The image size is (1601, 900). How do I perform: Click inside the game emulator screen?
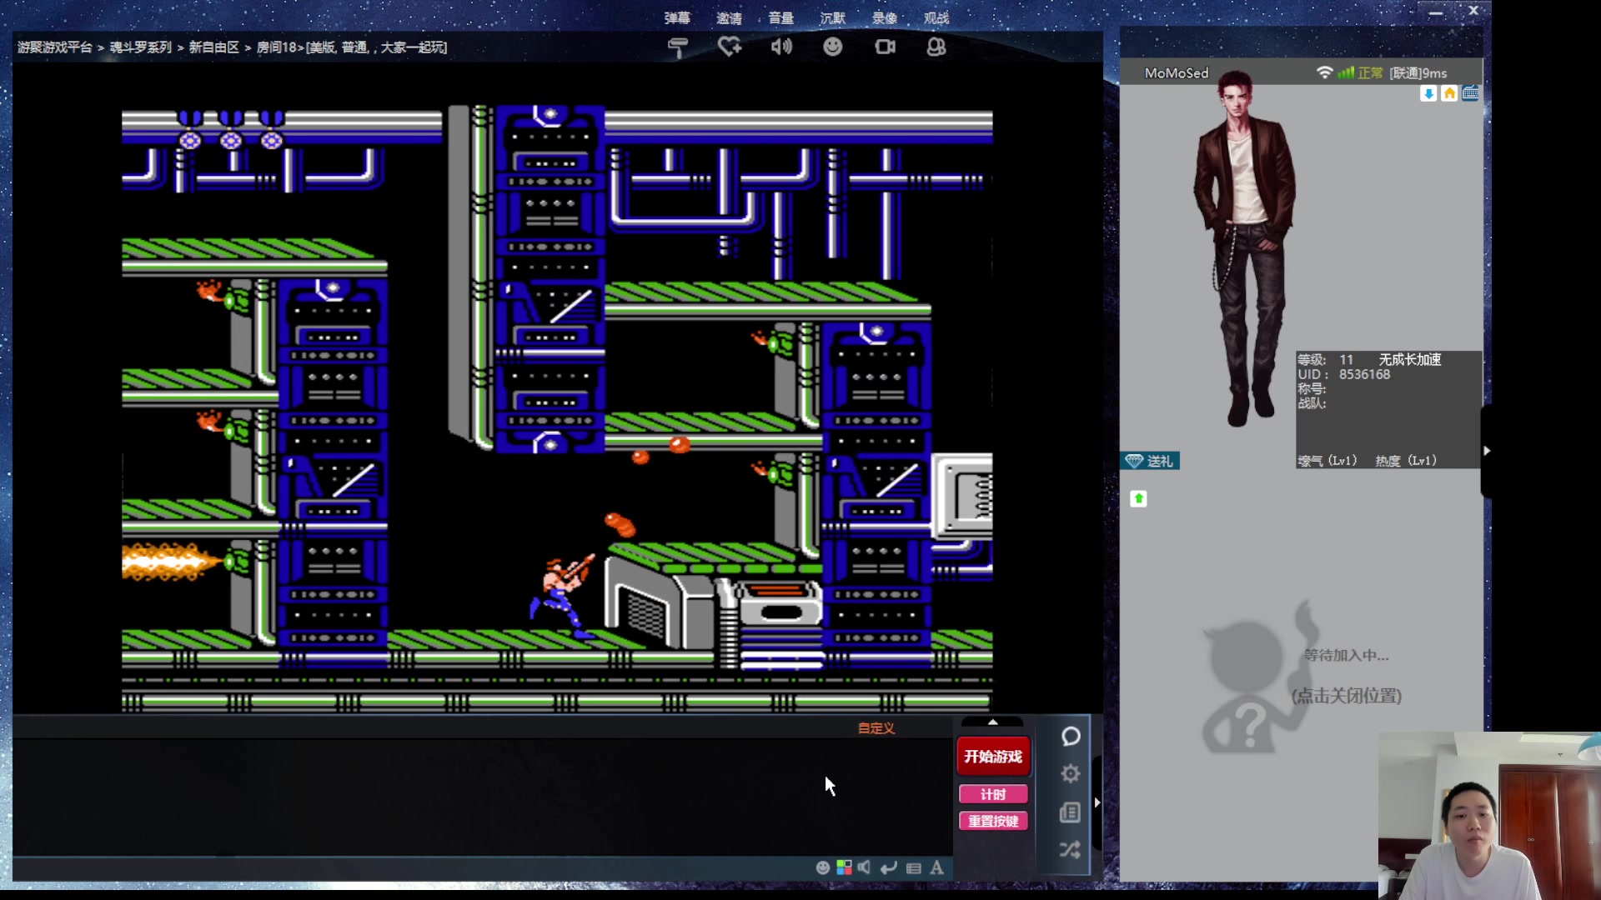pos(557,408)
